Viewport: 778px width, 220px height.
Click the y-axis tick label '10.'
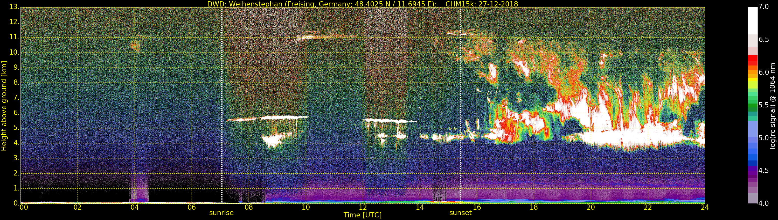[14, 52]
